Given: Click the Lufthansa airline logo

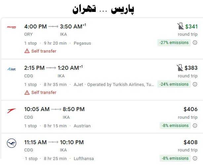Looking at the screenshot, I should click(x=12, y=143).
